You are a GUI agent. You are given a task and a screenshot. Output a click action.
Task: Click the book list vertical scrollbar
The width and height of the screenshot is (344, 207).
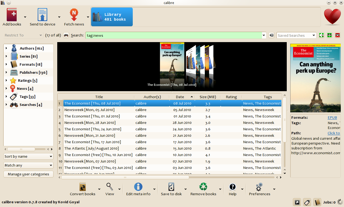[285, 120]
